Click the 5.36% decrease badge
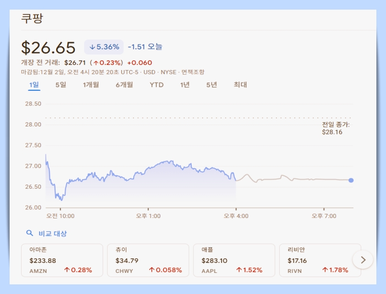This screenshot has height=294, width=386. tap(104, 47)
